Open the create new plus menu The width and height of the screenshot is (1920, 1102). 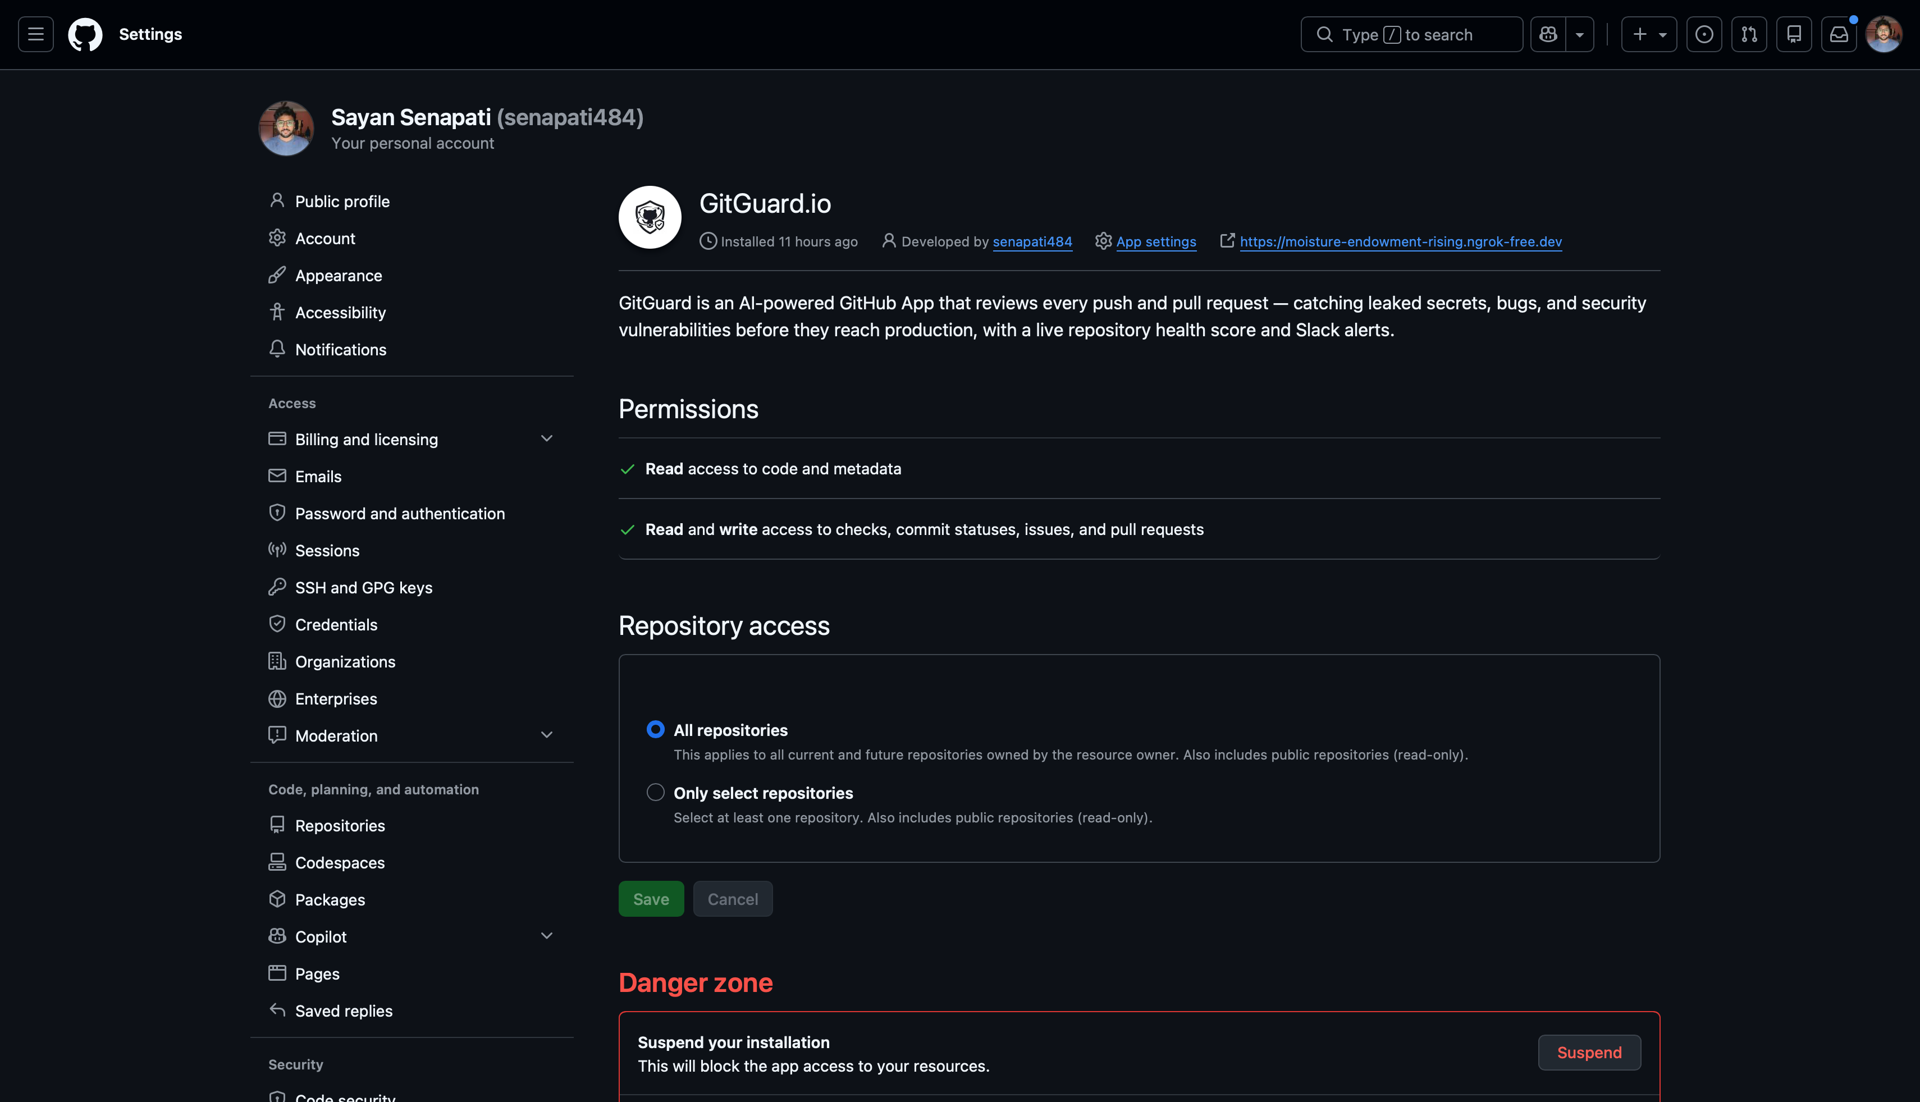[x=1649, y=34]
